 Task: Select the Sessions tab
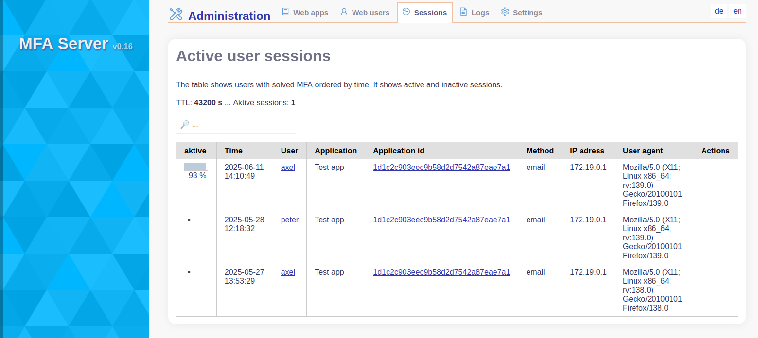click(425, 13)
